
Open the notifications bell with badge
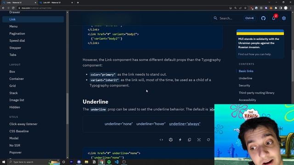(x=274, y=18)
